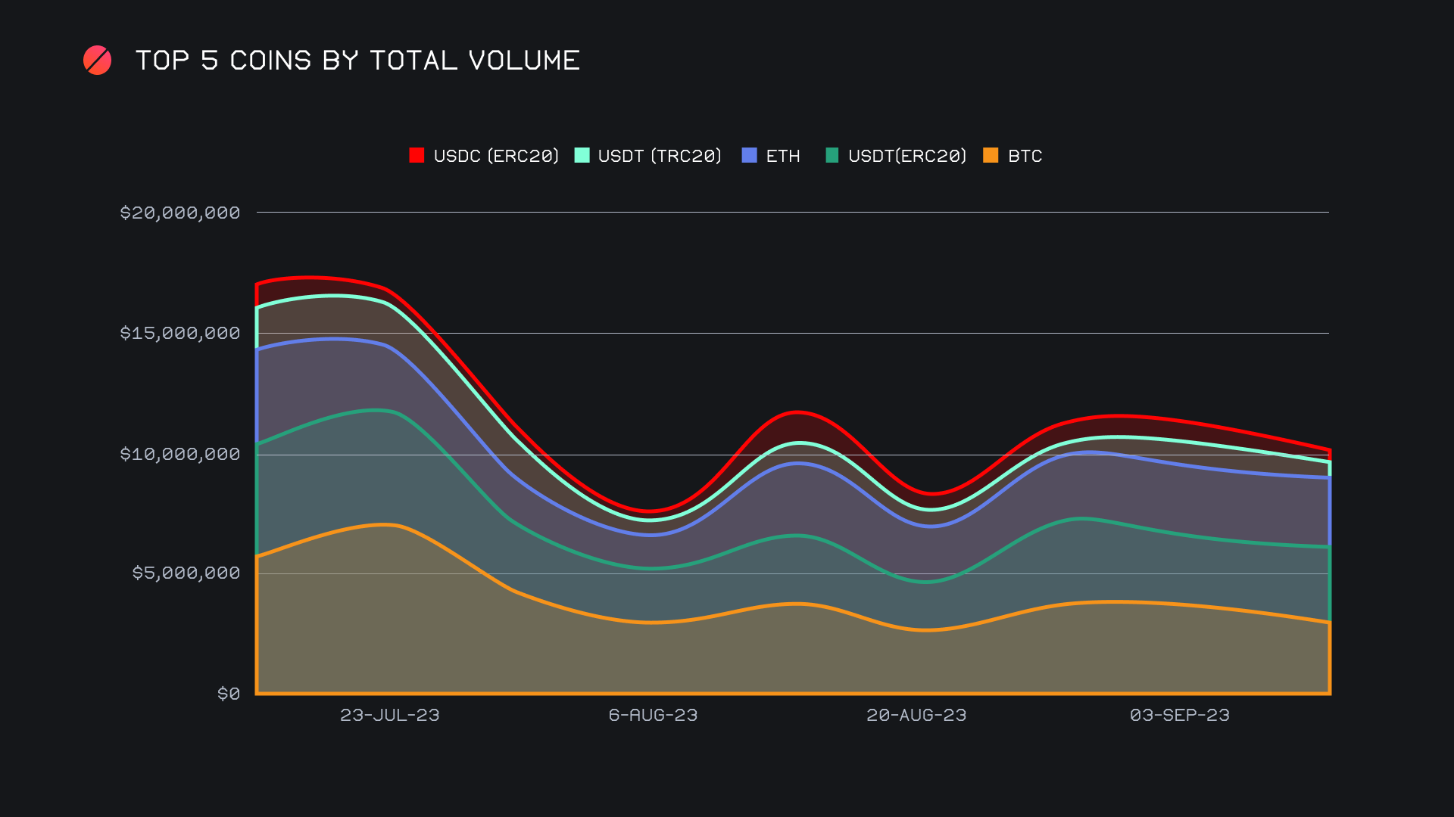This screenshot has width=1454, height=817.
Task: Click the chart title Top 5 Coins text
Action: click(357, 61)
